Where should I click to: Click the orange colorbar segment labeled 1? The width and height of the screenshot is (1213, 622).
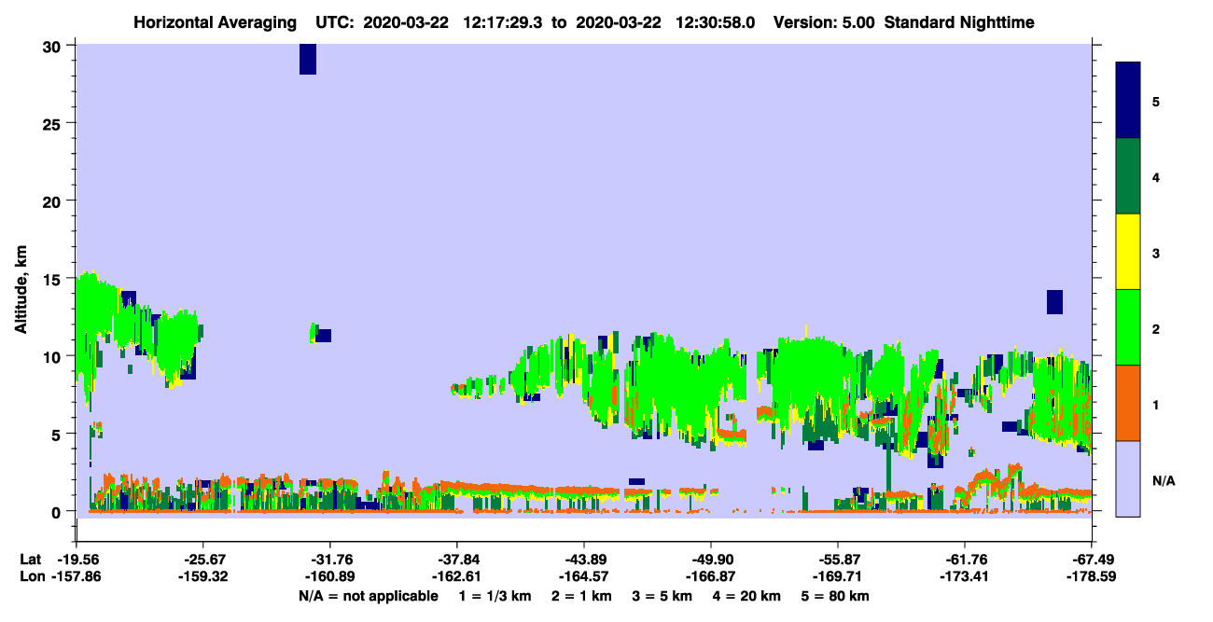(1128, 403)
